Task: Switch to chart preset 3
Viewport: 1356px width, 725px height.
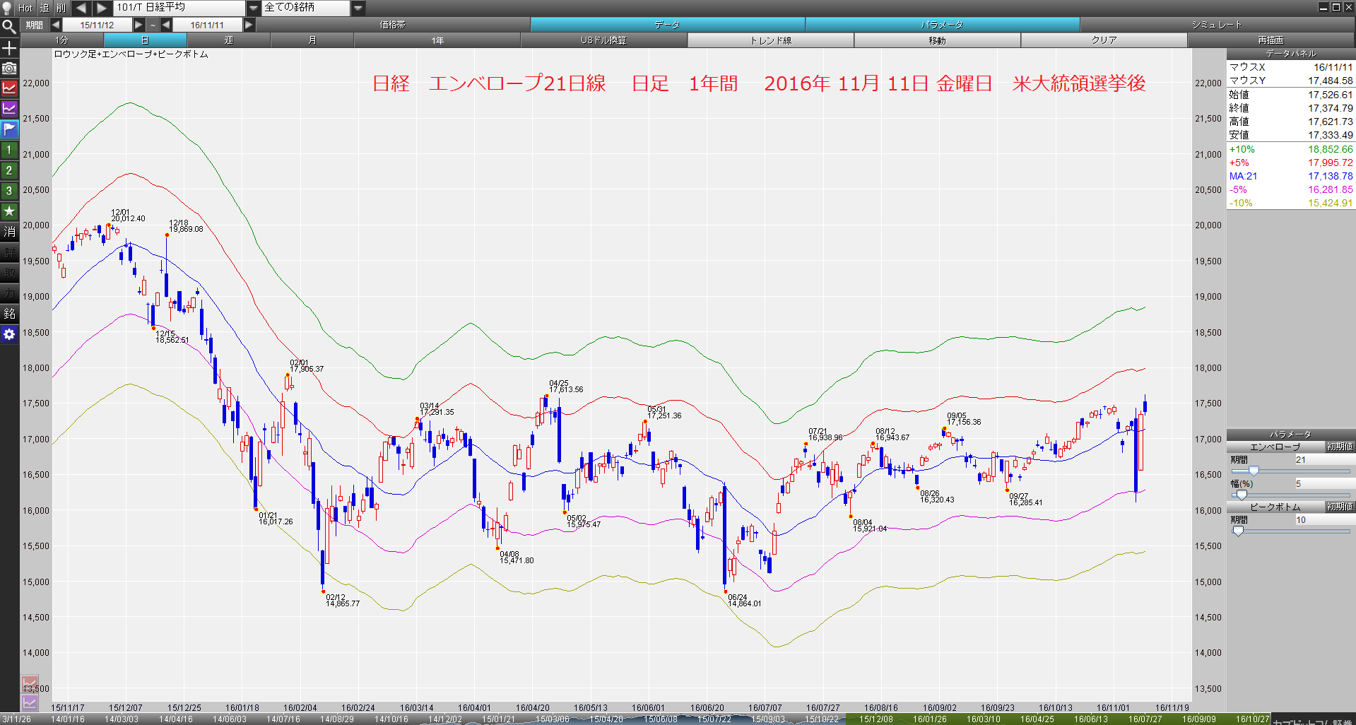Action: coord(9,191)
